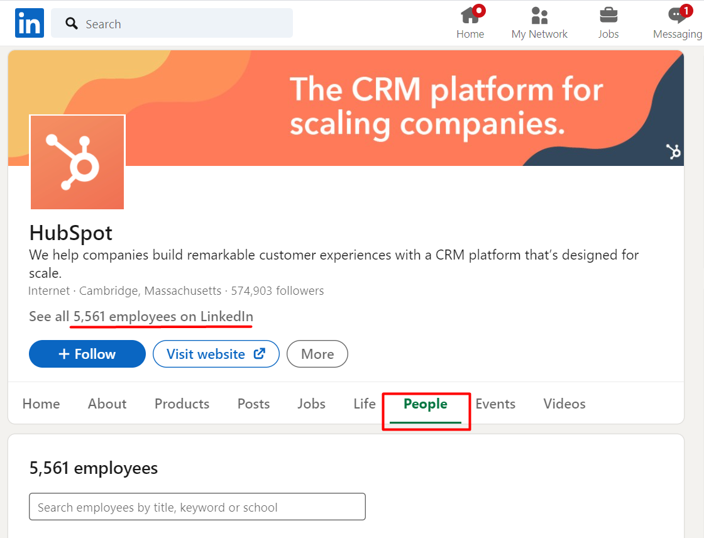Click the 574,903 followers text
This screenshot has height=538, width=704.
point(277,291)
